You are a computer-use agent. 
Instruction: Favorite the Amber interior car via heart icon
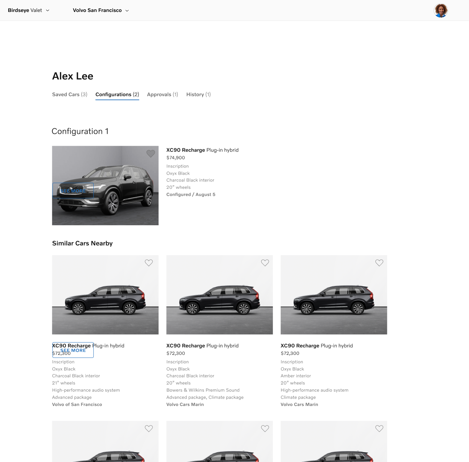(x=379, y=263)
